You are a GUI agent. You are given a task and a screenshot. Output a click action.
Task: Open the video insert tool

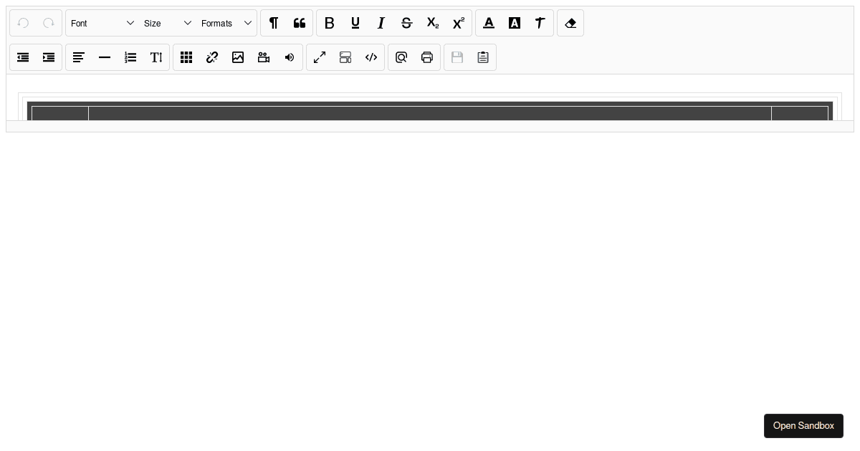264,57
